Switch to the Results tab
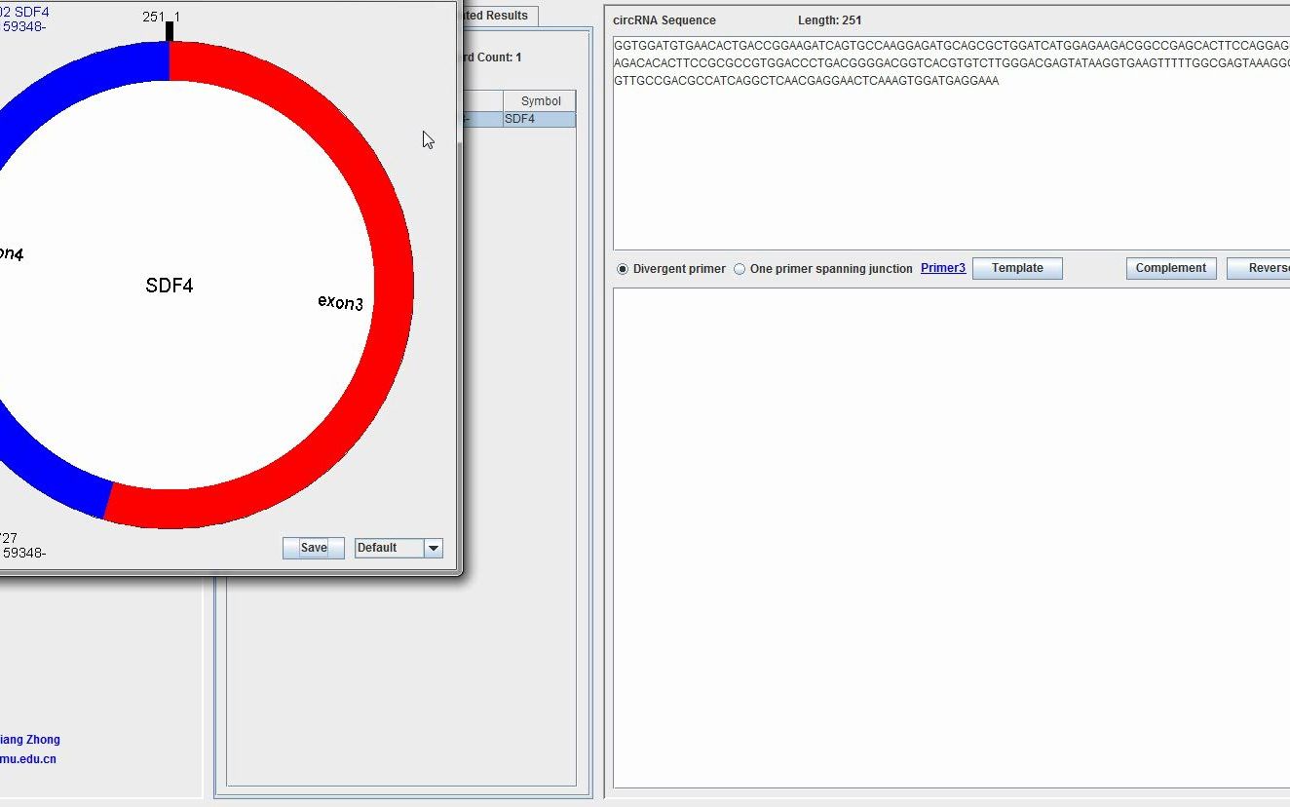The image size is (1290, 807). 497,16
